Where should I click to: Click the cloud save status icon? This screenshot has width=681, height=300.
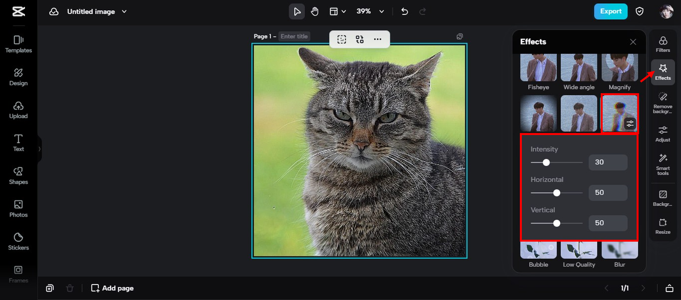click(x=54, y=11)
